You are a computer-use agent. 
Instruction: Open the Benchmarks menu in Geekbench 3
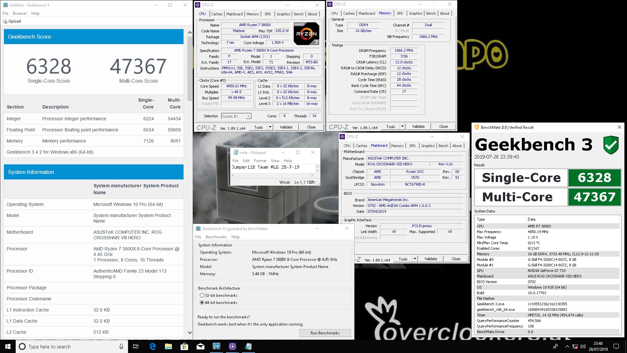point(216,237)
